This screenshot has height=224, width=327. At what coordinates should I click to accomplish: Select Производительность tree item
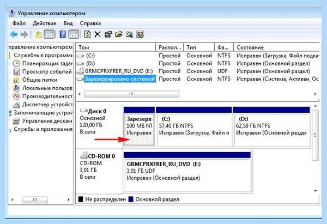click(47, 96)
